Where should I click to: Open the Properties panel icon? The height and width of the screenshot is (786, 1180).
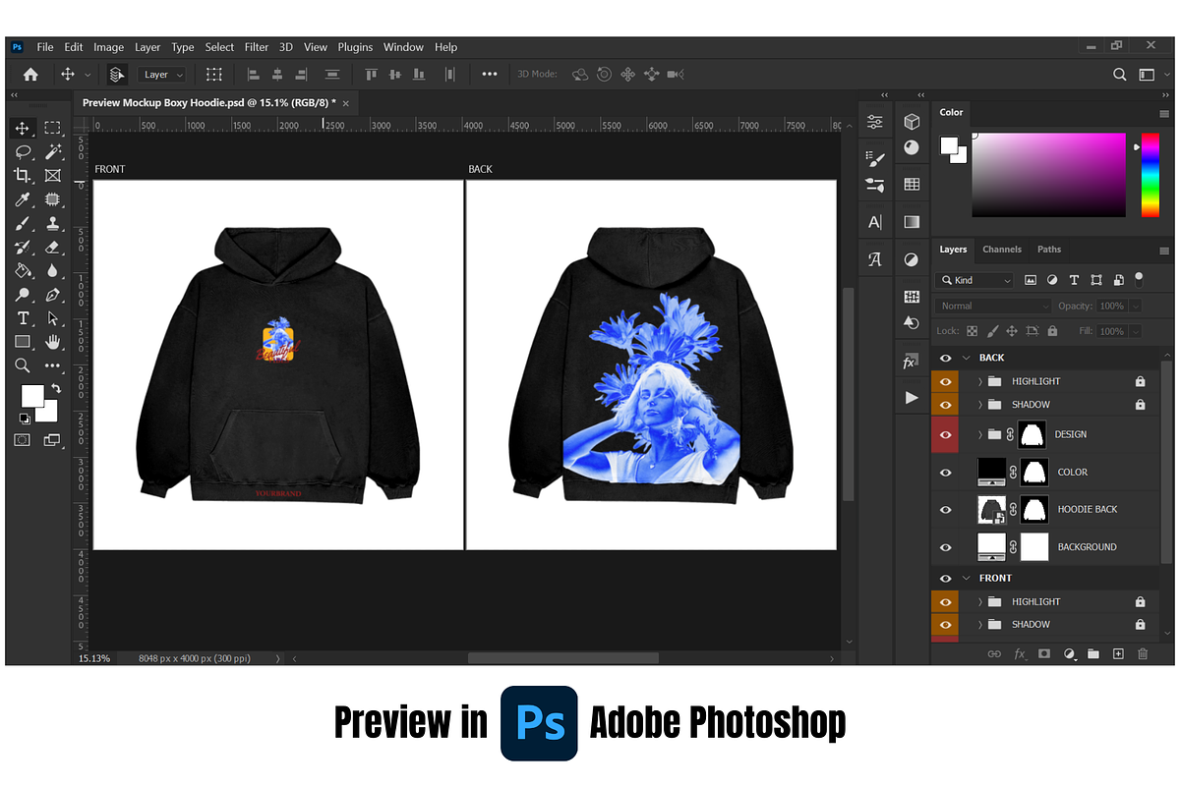click(875, 122)
